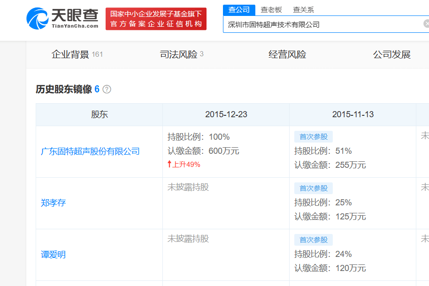Open shareholder 广东固特超声股份有限公司 link
Viewport: 429px width, 286px height.
click(x=90, y=151)
